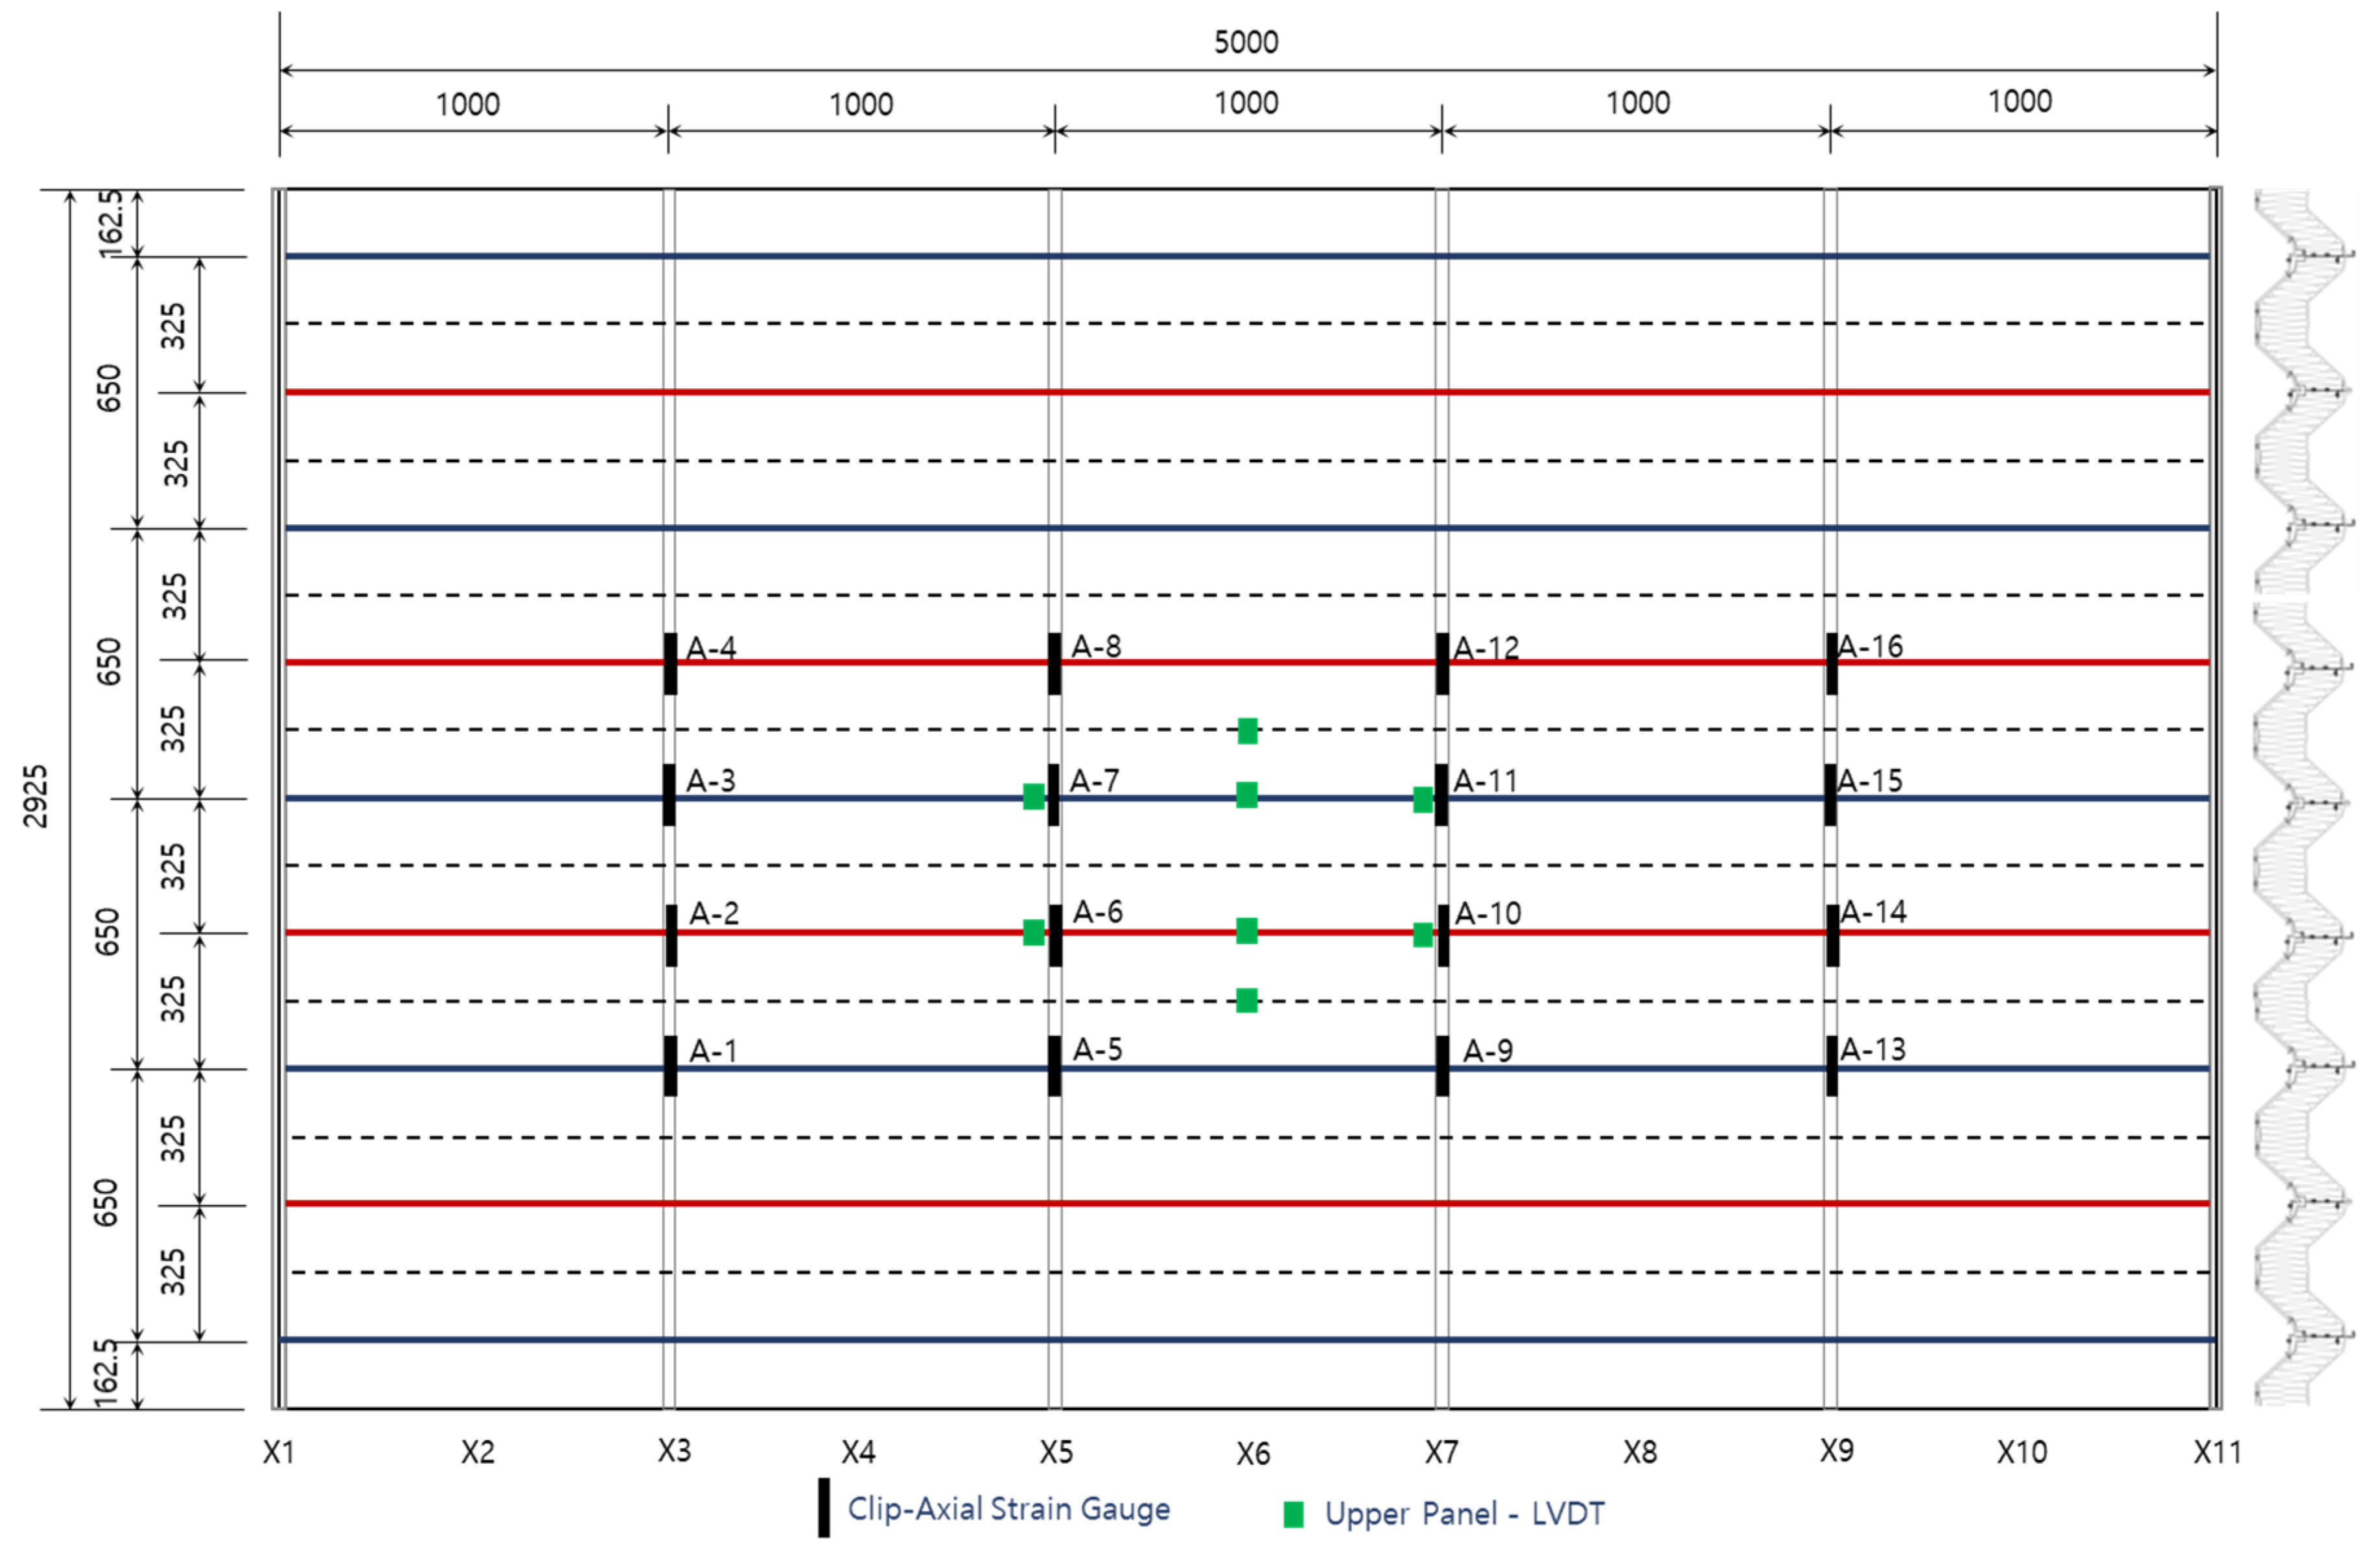Screen dimensions: 2380x1553
Task: Click the strain gauge marker labeled A-5
Action: (x=1054, y=1066)
